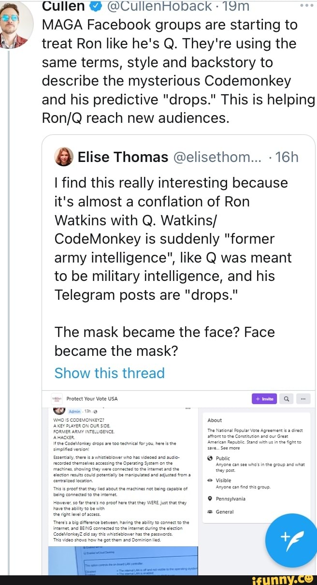
Task: Click the Protect Your Vote USA group logo
Action: coord(57,399)
